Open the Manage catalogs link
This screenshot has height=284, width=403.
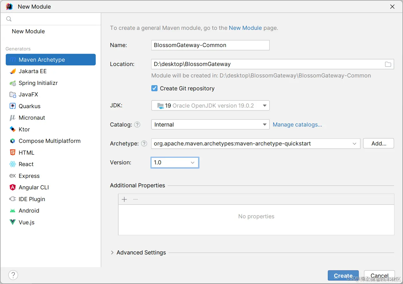[x=297, y=125]
